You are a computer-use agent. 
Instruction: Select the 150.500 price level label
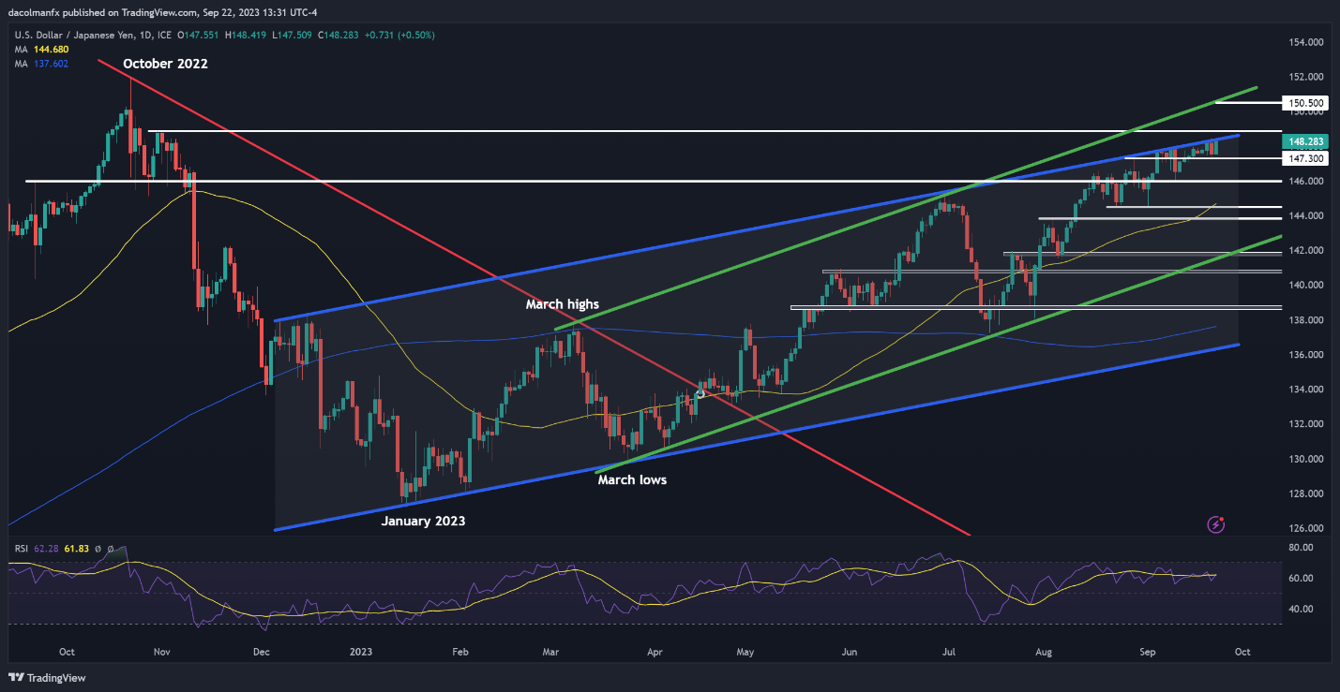coord(1305,102)
